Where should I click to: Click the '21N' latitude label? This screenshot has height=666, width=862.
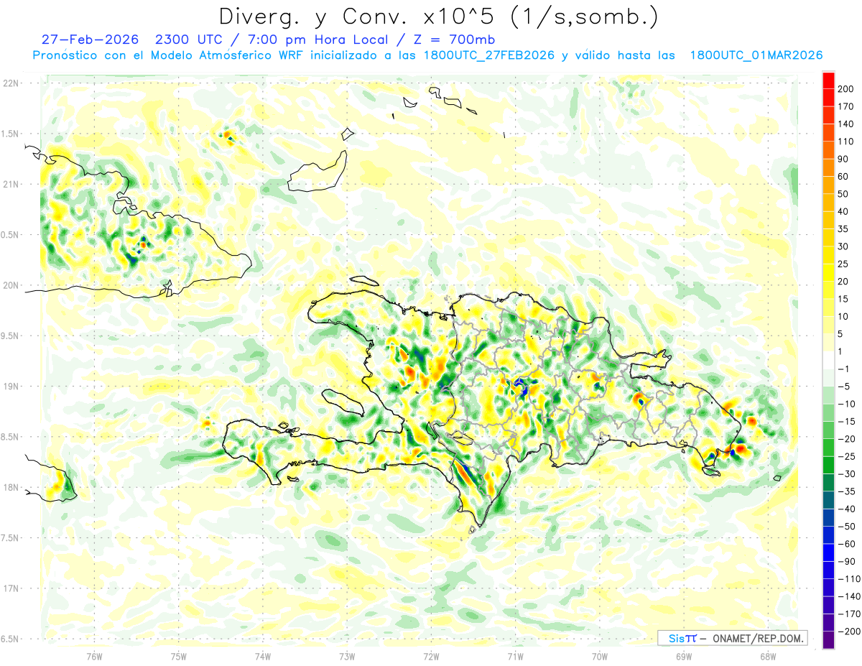[11, 184]
